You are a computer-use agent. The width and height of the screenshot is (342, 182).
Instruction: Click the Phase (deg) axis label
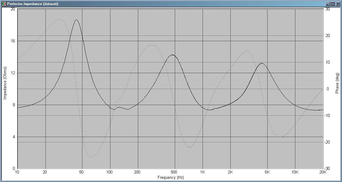point(337,83)
